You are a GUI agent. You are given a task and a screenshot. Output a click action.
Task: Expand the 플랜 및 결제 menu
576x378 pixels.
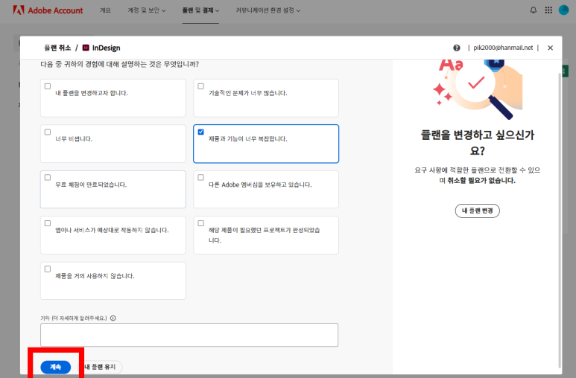[x=200, y=10]
